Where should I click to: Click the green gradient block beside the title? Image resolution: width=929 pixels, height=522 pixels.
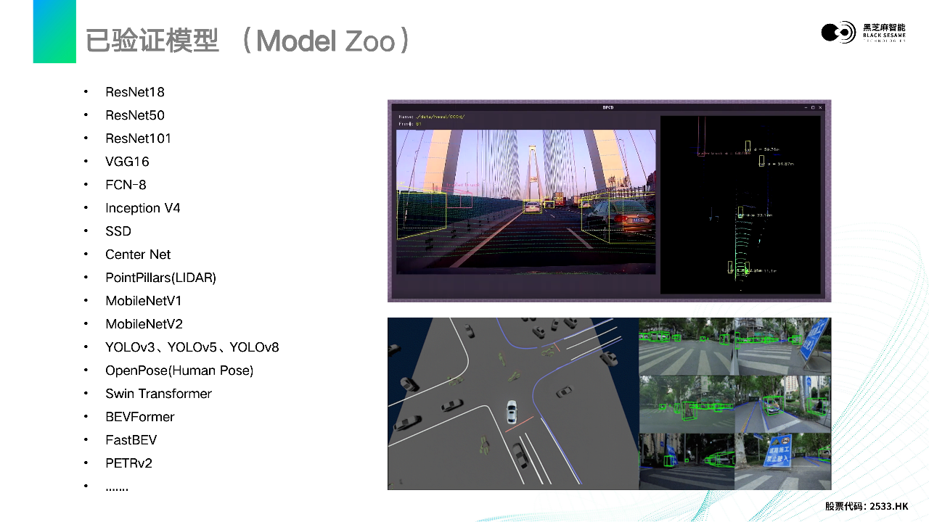pos(54,31)
